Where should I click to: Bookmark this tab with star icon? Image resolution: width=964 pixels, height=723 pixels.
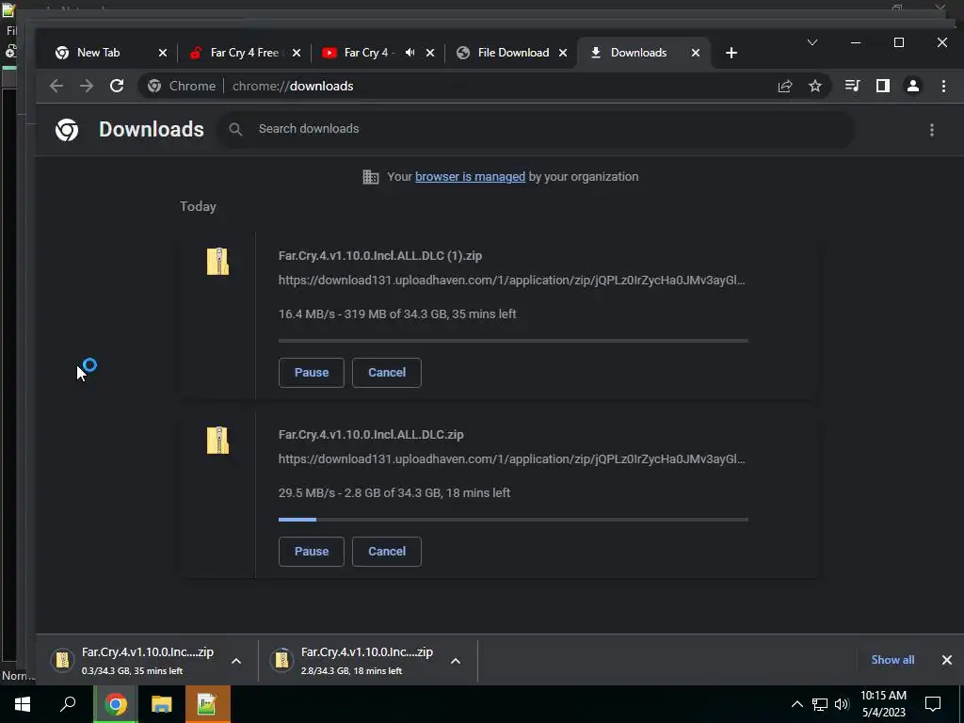(815, 86)
